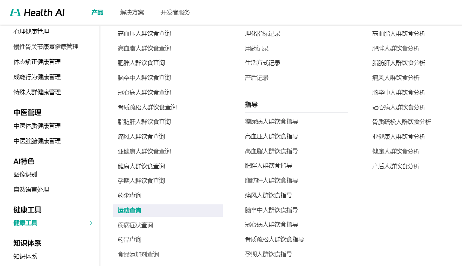
Task: Open 药粥查询 link
Action: [129, 196]
